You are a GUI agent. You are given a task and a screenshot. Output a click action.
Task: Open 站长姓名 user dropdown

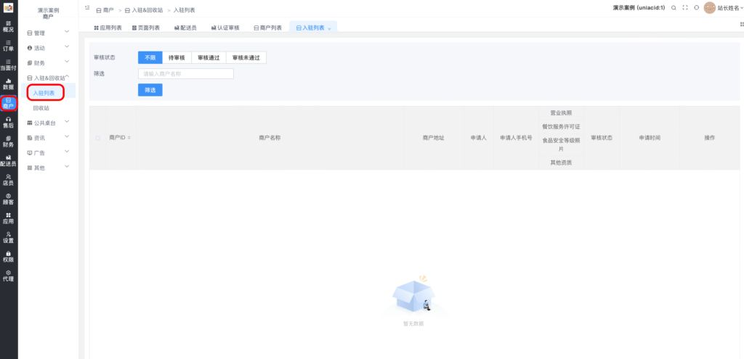pos(729,8)
